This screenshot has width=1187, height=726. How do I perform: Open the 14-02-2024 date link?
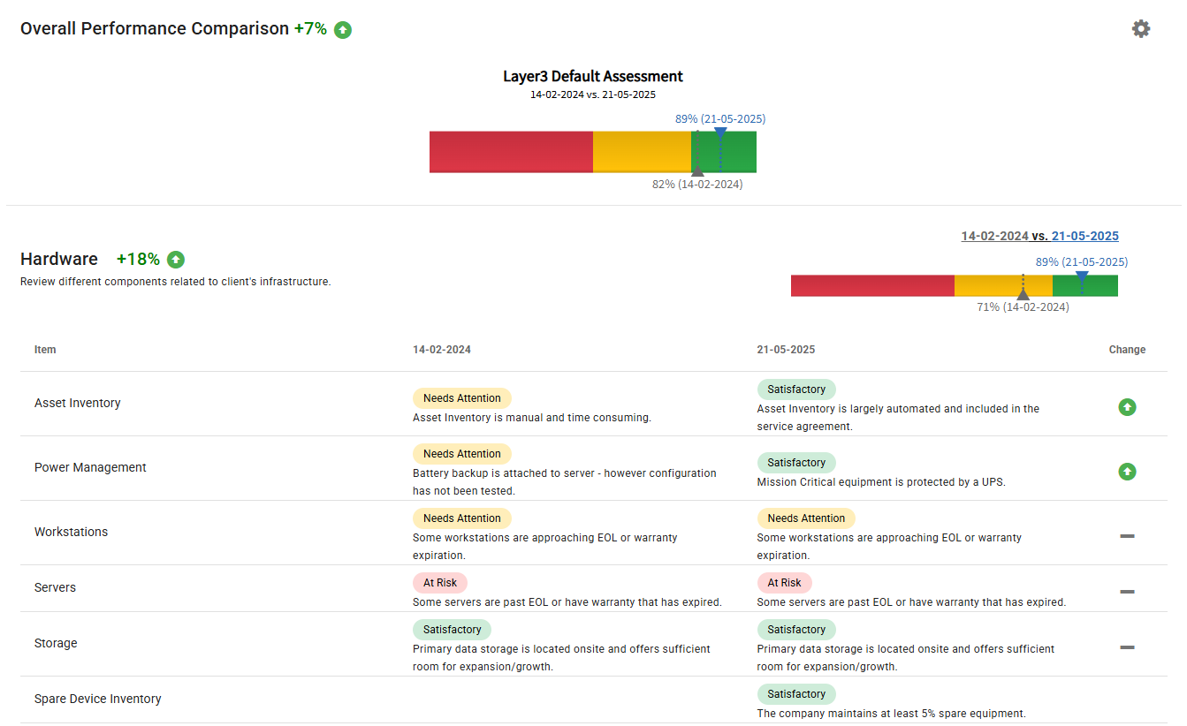click(x=994, y=236)
